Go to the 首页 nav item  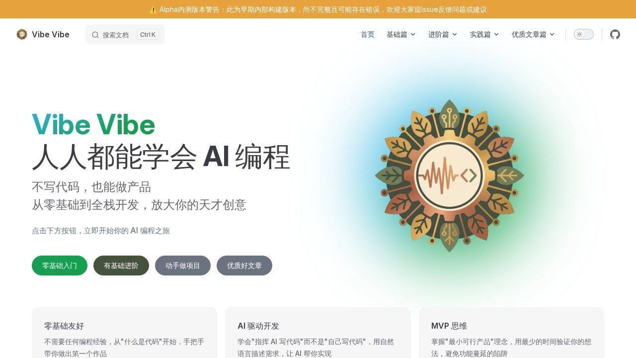click(368, 34)
